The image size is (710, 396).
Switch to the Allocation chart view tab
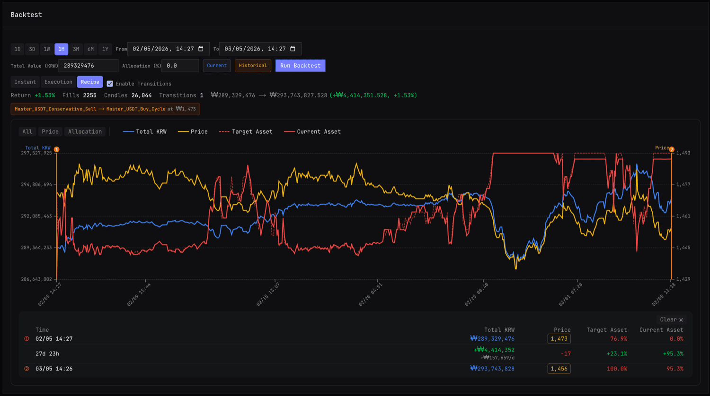(x=85, y=131)
